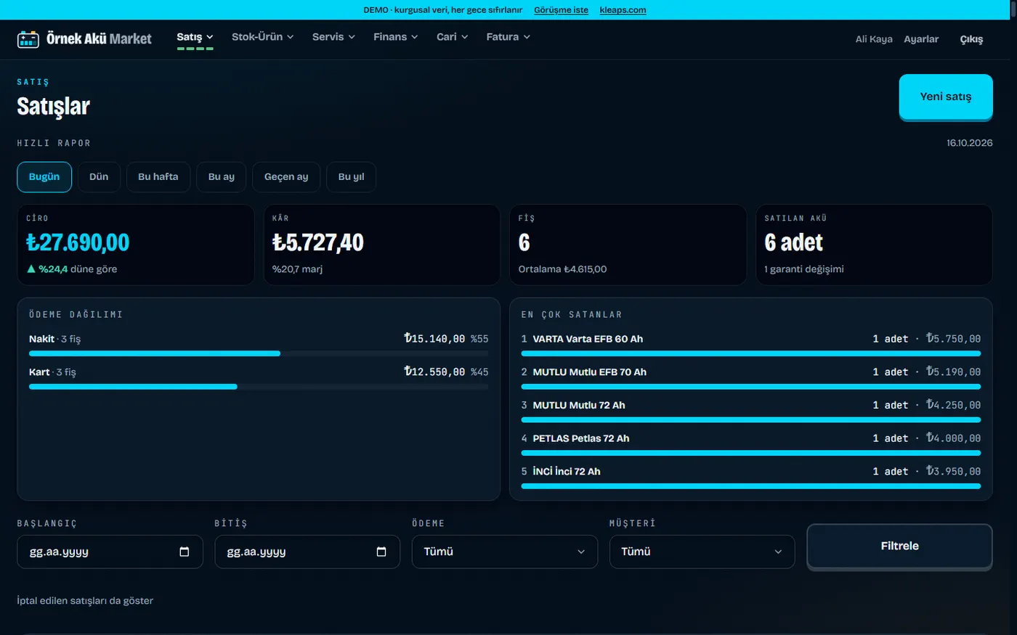The width and height of the screenshot is (1017, 635).
Task: Open the Müşteri filter dropdown
Action: pos(702,552)
